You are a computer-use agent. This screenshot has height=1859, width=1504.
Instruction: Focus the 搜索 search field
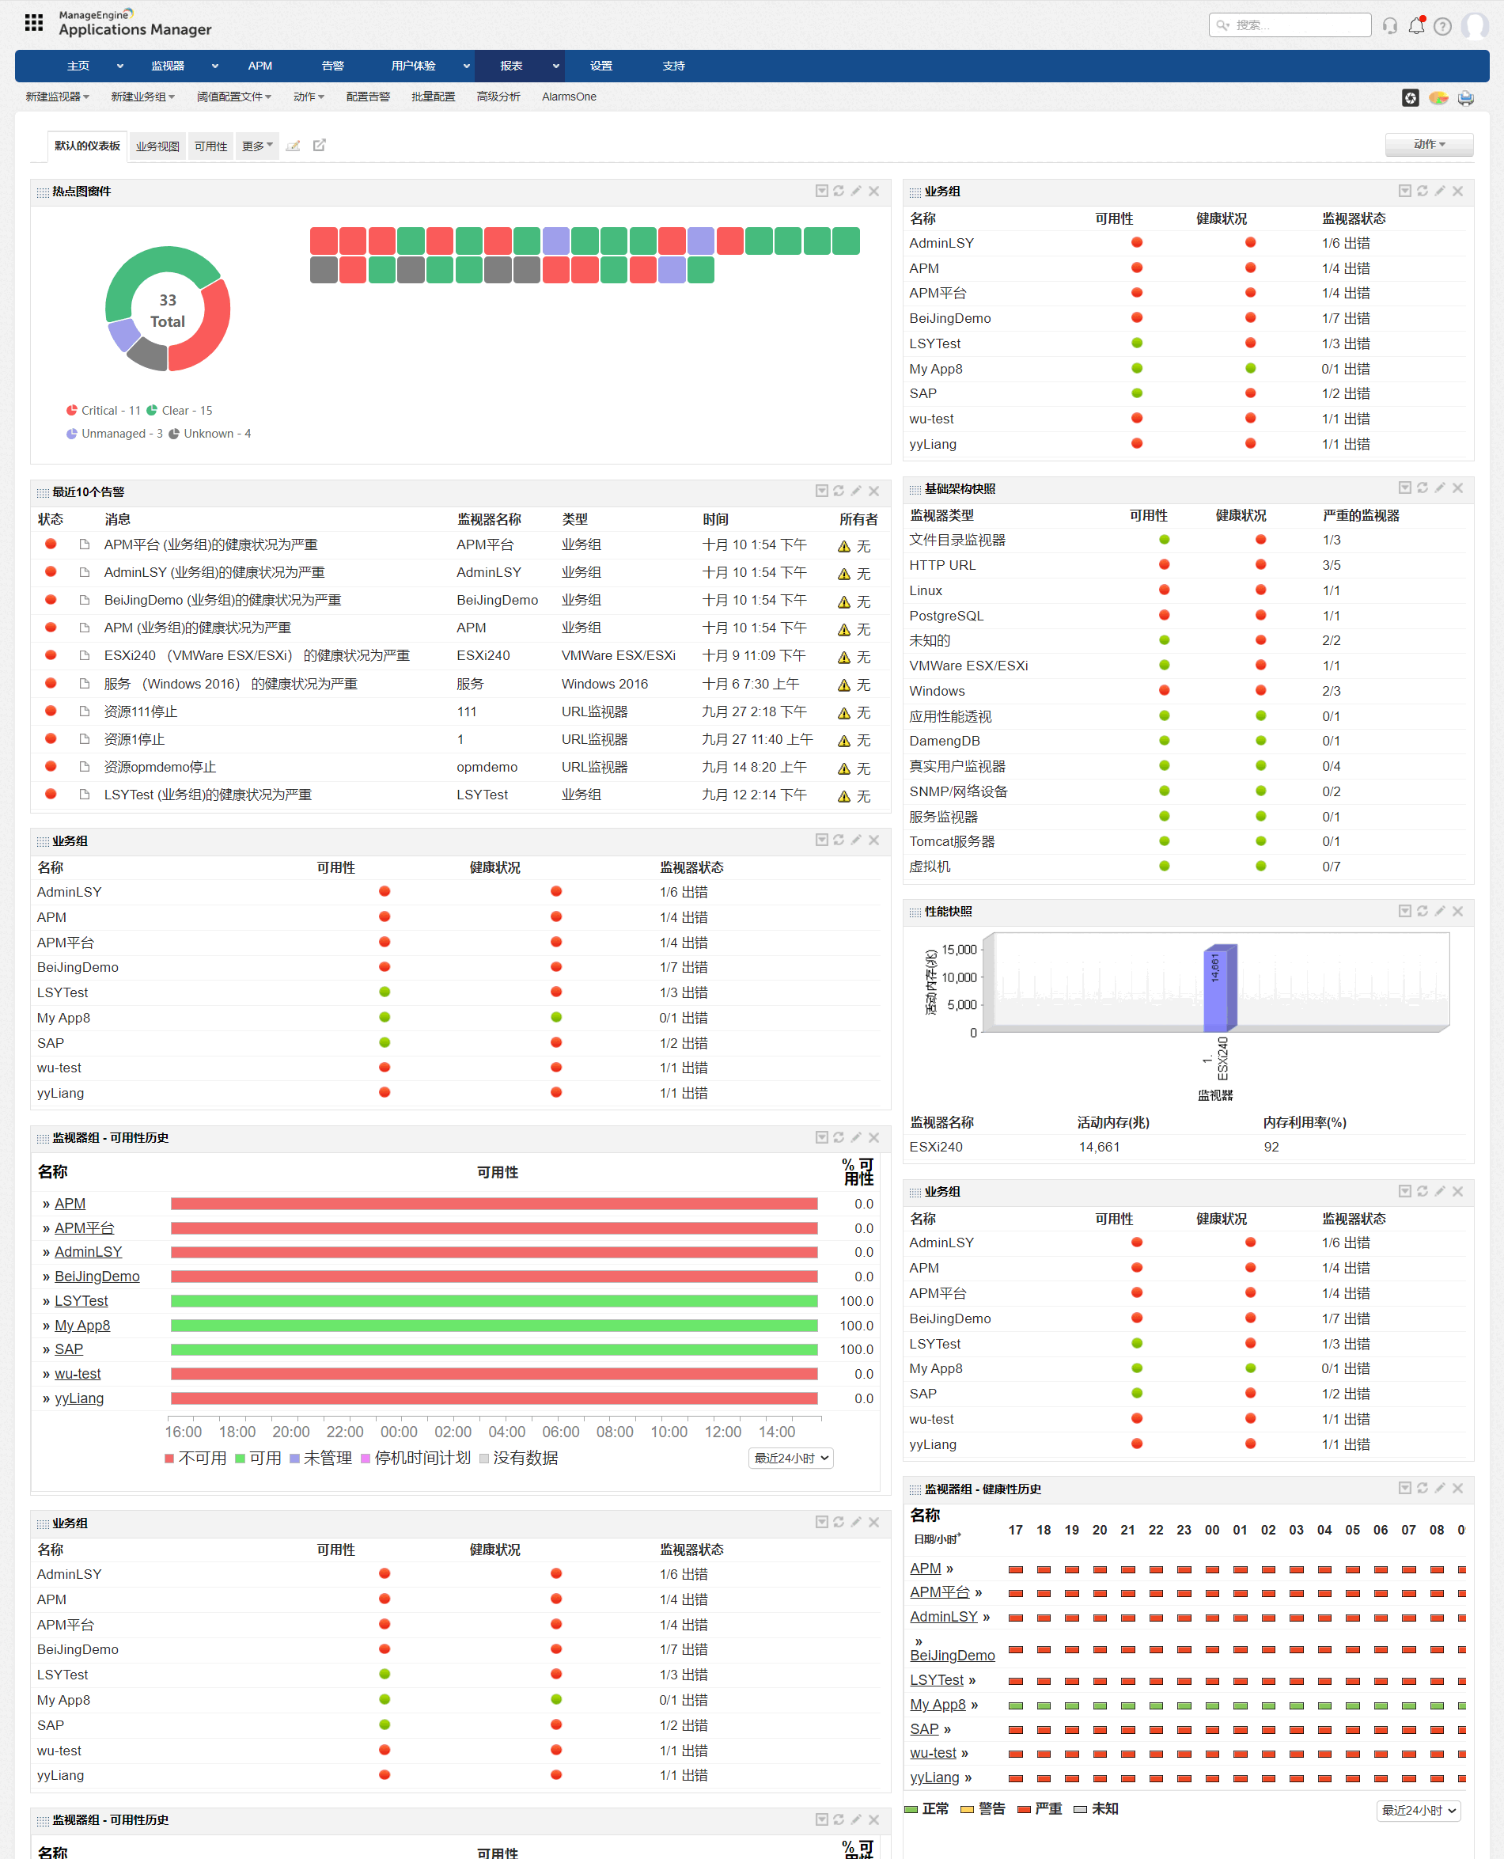[x=1290, y=25]
